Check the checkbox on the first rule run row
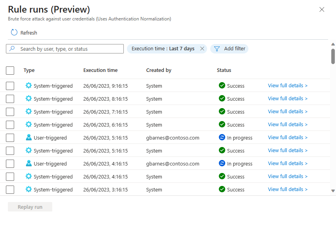The image size is (336, 228). pyautogui.click(x=10, y=85)
